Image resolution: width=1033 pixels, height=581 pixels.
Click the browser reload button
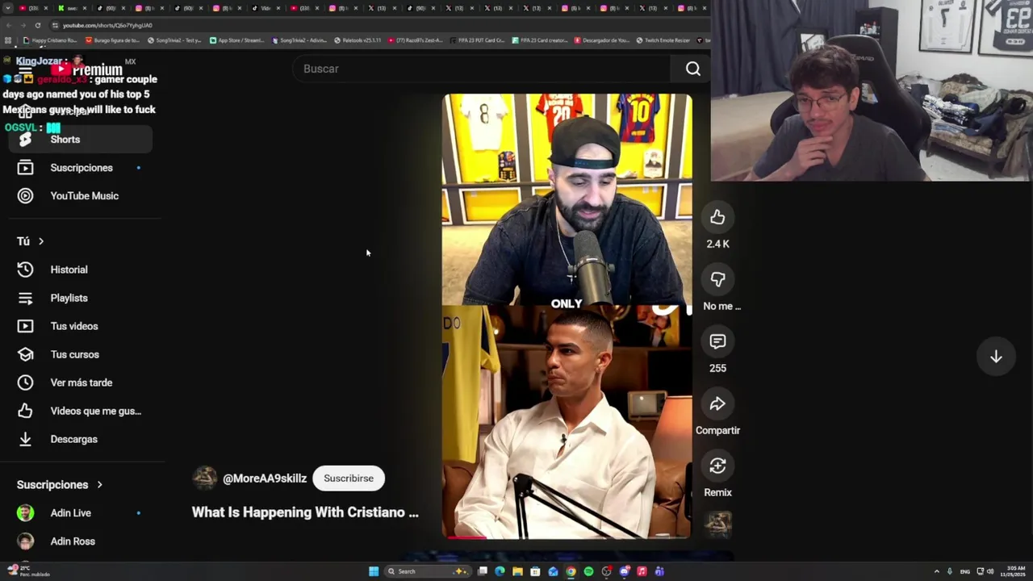tap(37, 25)
